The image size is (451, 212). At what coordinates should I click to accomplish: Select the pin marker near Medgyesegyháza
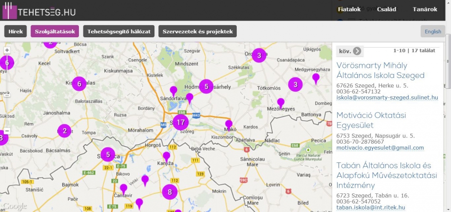[316, 78]
